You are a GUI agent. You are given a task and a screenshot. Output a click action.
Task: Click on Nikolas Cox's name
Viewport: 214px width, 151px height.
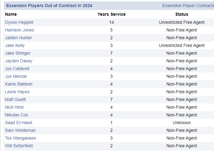click(x=16, y=115)
